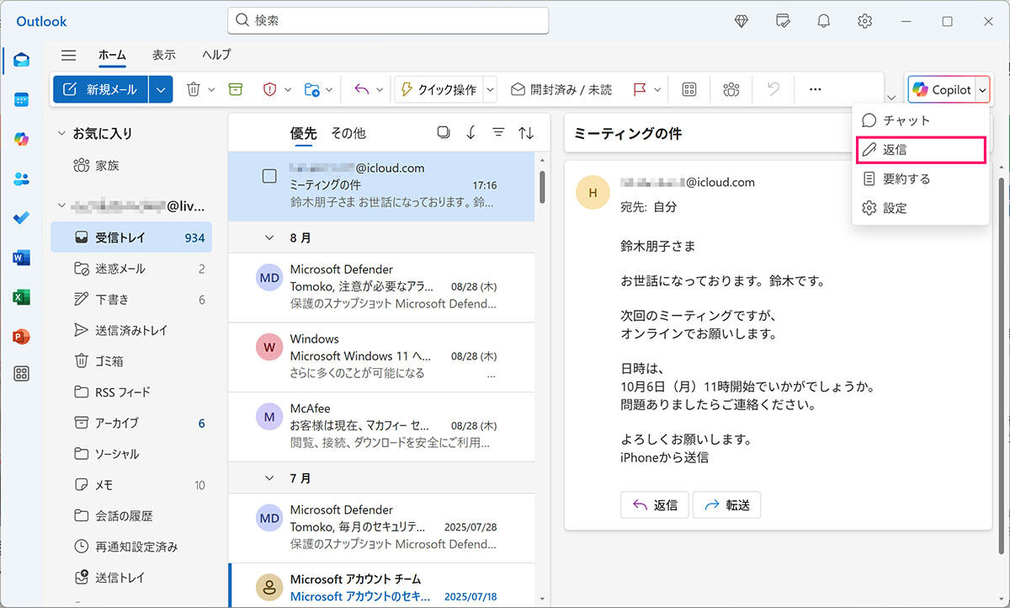
Task: Switch to the 表示 tab
Action: click(164, 55)
